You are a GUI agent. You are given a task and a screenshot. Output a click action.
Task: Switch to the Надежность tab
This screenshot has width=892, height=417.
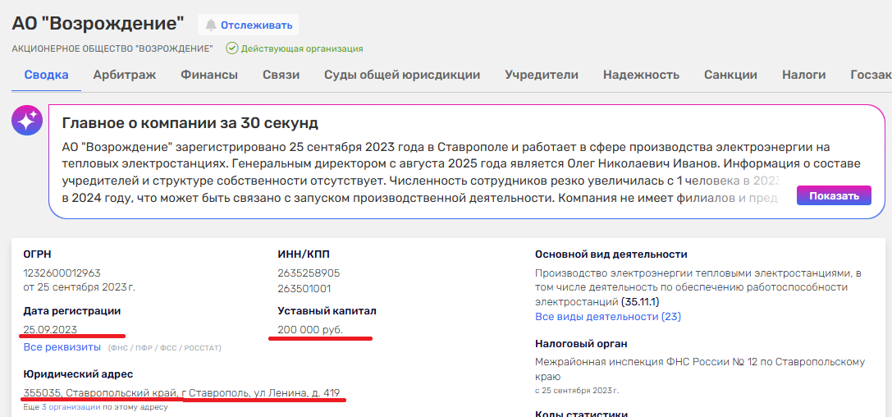(x=641, y=75)
